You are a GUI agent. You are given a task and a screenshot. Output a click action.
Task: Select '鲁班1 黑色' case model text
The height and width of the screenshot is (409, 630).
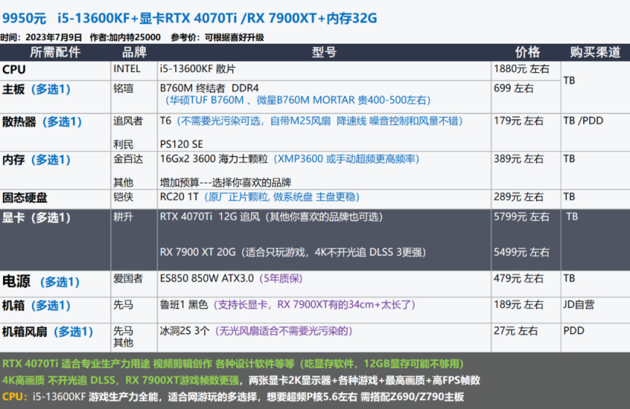184,305
